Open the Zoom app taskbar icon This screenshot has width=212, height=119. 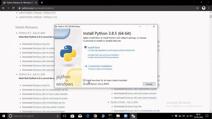point(126,116)
